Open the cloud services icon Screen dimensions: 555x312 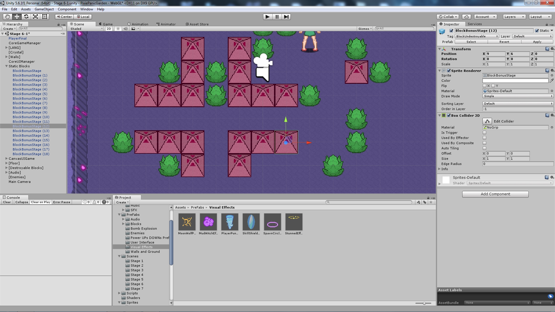(x=467, y=17)
